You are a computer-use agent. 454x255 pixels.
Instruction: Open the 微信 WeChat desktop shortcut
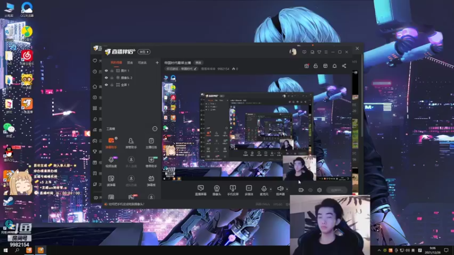tap(9, 130)
